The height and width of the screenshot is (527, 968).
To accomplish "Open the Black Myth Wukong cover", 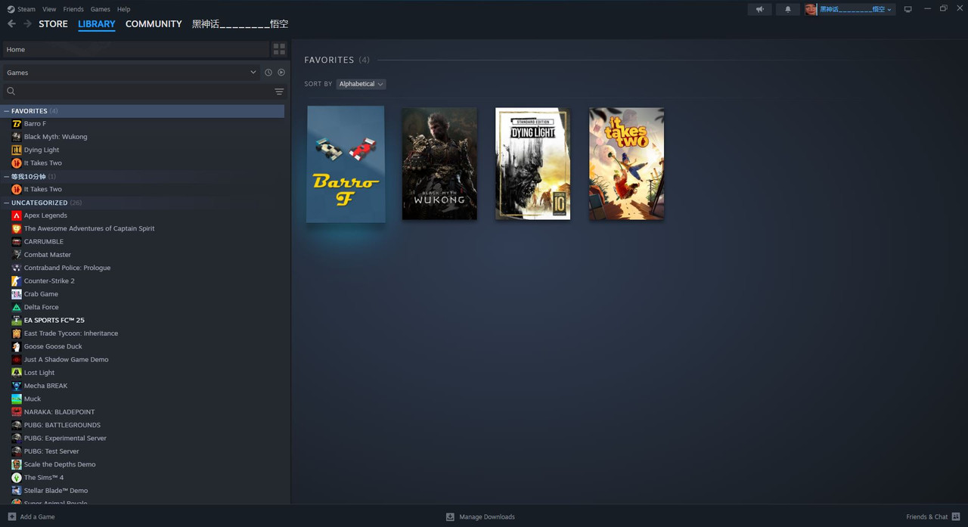I will [x=439, y=163].
